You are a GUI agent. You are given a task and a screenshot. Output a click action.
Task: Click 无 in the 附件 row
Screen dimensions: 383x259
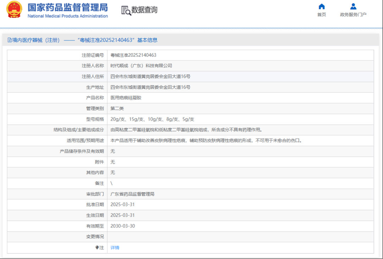pyautogui.click(x=113, y=162)
